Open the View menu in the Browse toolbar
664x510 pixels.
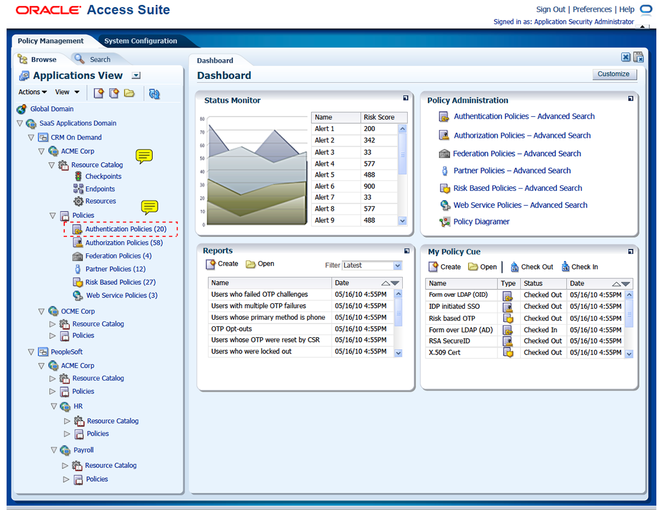pyautogui.click(x=68, y=92)
